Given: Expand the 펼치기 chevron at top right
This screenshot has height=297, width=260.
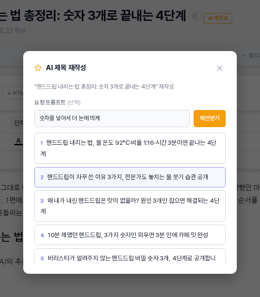Looking at the screenshot, I should (x=243, y=56).
